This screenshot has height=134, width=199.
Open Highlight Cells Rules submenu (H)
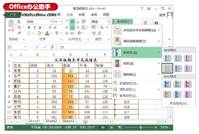(x=137, y=30)
